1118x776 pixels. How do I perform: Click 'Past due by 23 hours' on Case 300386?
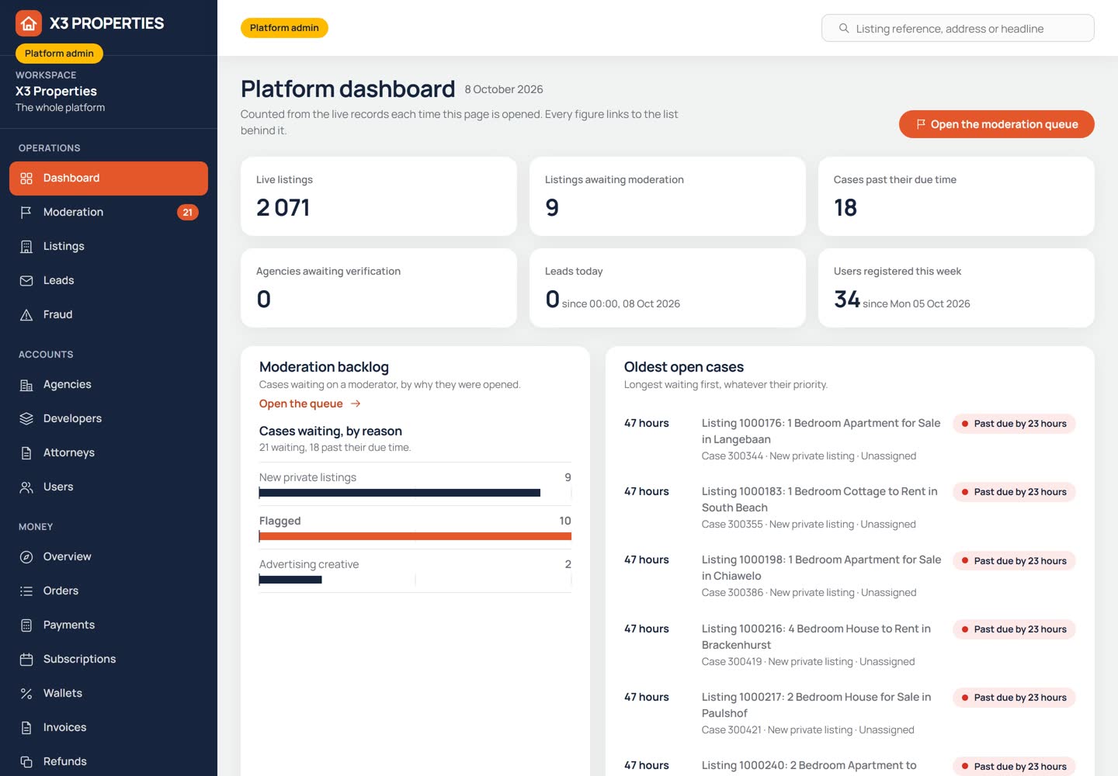tap(1014, 561)
